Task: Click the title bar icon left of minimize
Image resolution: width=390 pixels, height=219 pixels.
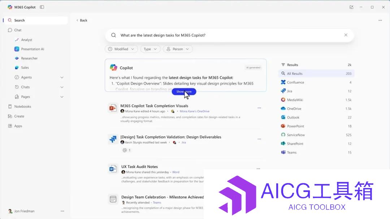Action: click(351, 7)
